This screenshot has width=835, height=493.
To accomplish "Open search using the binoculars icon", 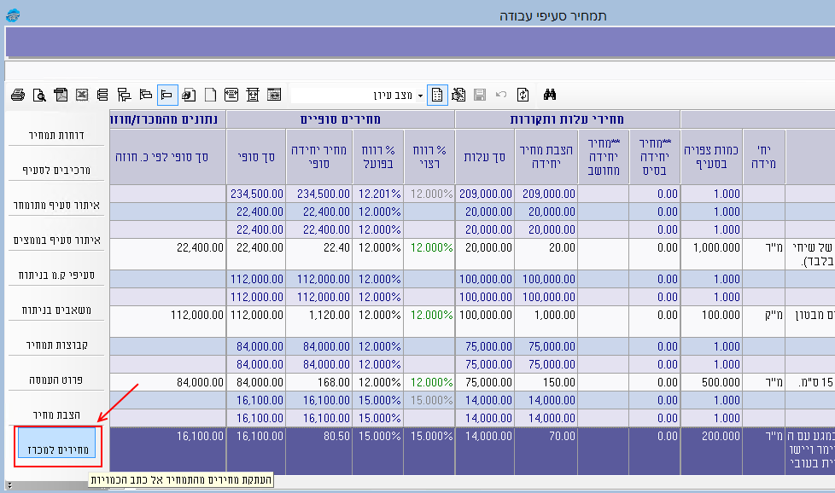I will coord(550,95).
